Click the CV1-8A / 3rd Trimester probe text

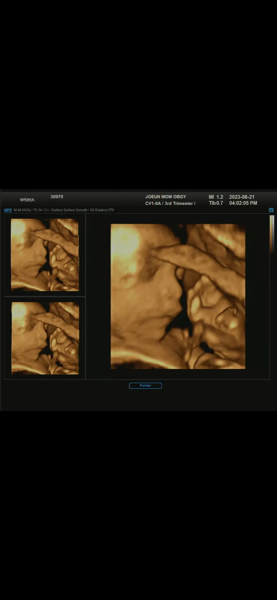(170, 203)
